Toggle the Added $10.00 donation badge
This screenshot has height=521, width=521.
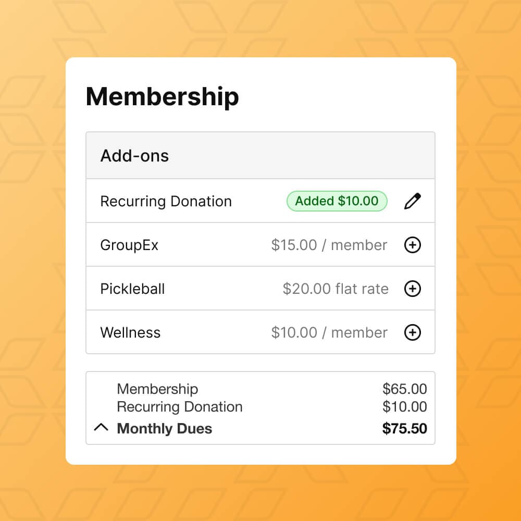pos(337,201)
